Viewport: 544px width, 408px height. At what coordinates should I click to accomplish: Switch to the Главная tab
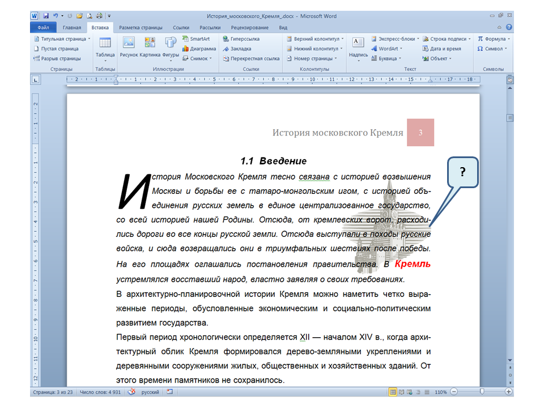pyautogui.click(x=72, y=27)
